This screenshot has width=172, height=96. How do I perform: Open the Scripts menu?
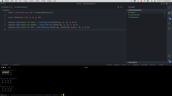point(31,1)
